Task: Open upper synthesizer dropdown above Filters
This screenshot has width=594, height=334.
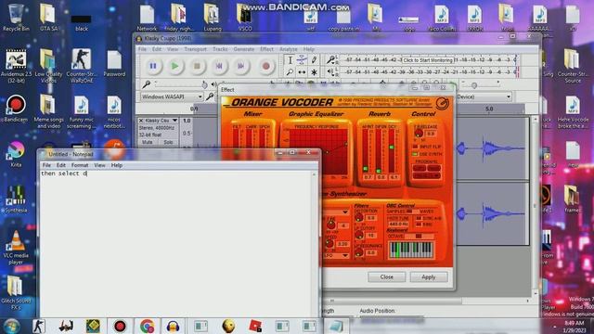Action: 336,212
